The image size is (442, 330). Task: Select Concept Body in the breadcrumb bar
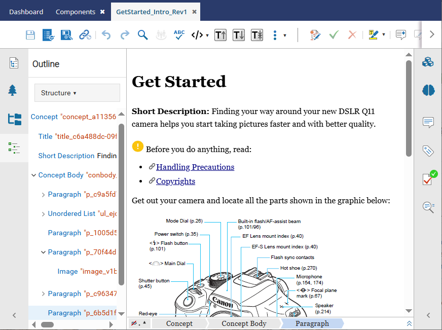point(244,323)
